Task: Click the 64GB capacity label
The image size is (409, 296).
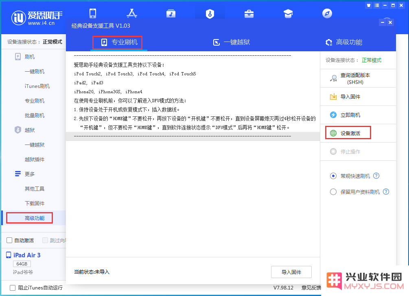Action: [22, 264]
